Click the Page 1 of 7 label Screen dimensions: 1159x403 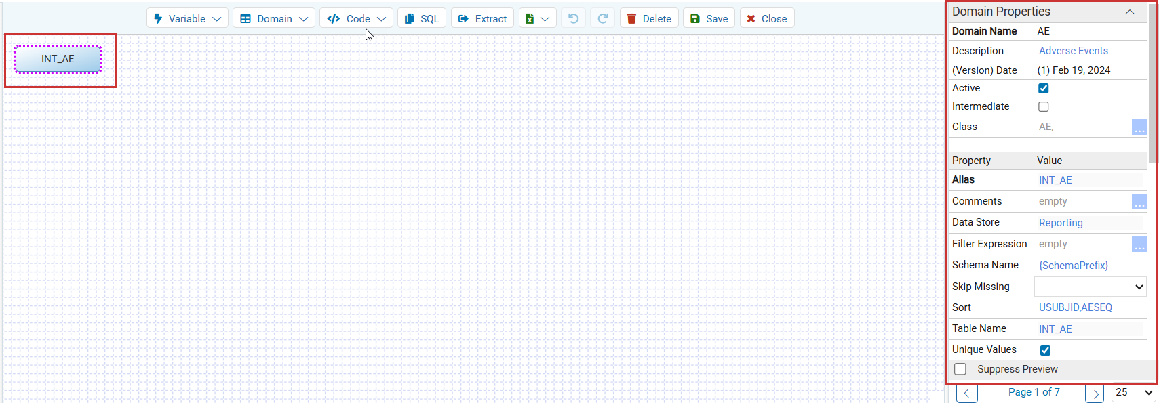click(x=1034, y=392)
